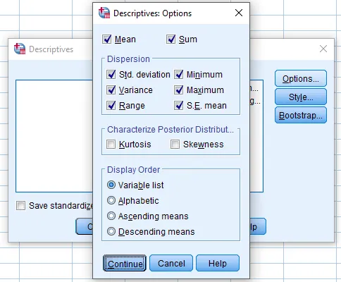This screenshot has height=282, width=341.
Task: Toggle the Variance checkbox
Action: coord(111,90)
